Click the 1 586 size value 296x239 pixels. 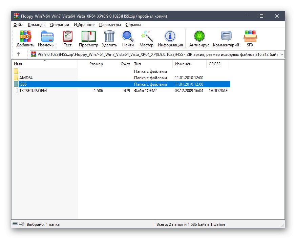pyautogui.click(x=98, y=90)
